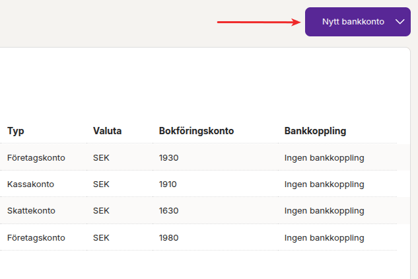Click 'Ingen bankkoppling' for account 1980

(324, 237)
